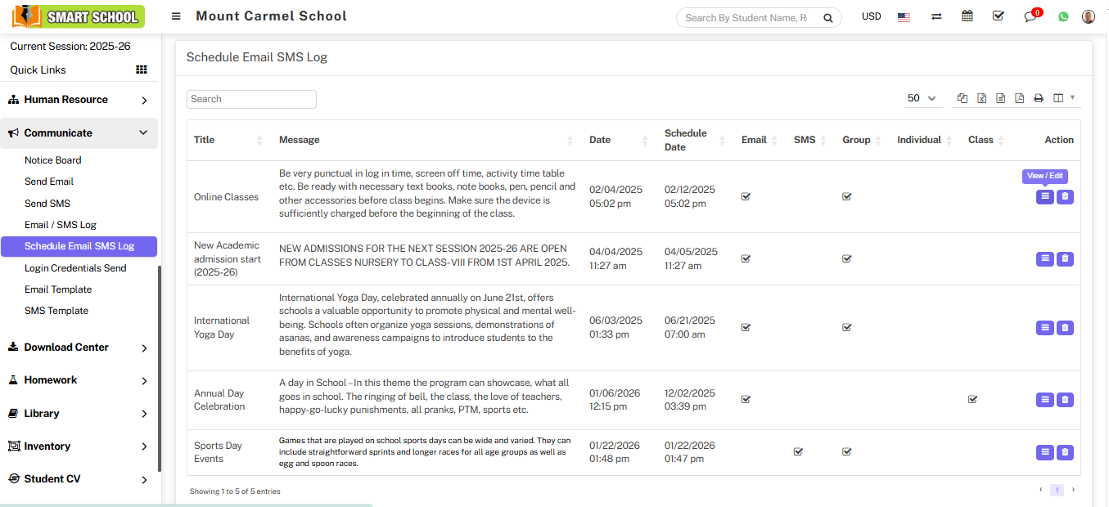Click the table Search input field
This screenshot has width=1109, height=507.
click(x=251, y=99)
